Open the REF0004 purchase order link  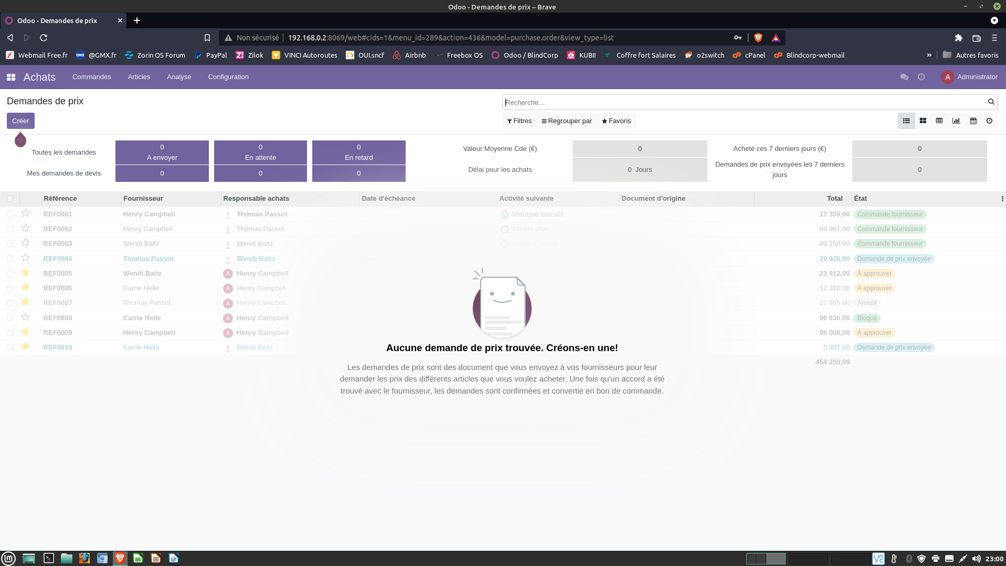pyautogui.click(x=58, y=259)
